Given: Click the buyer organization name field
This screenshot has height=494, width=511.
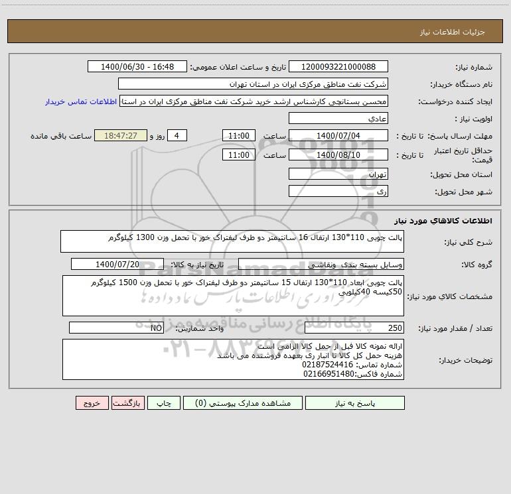Looking at the screenshot, I should 253,84.
